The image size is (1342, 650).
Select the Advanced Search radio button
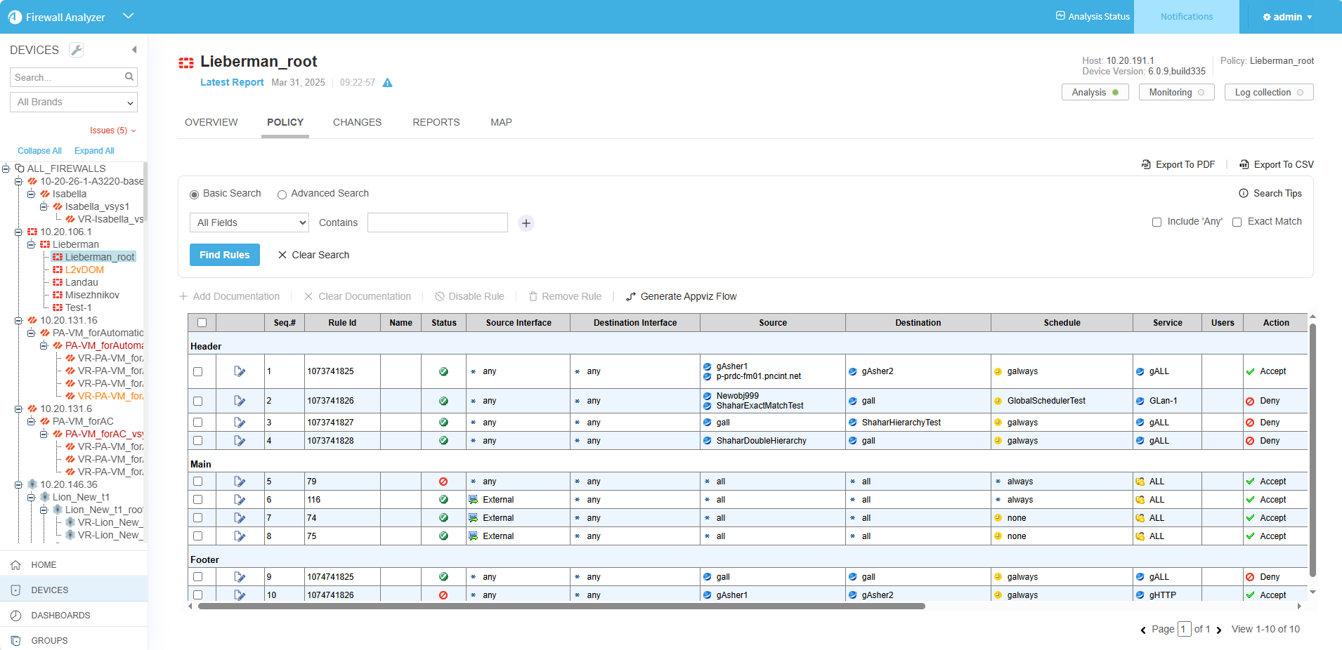[282, 194]
